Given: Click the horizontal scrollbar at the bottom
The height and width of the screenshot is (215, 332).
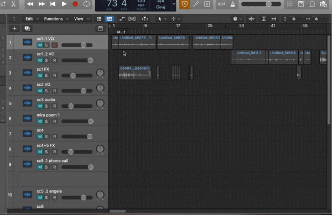Looking at the screenshot, I should pyautogui.click(x=118, y=211).
